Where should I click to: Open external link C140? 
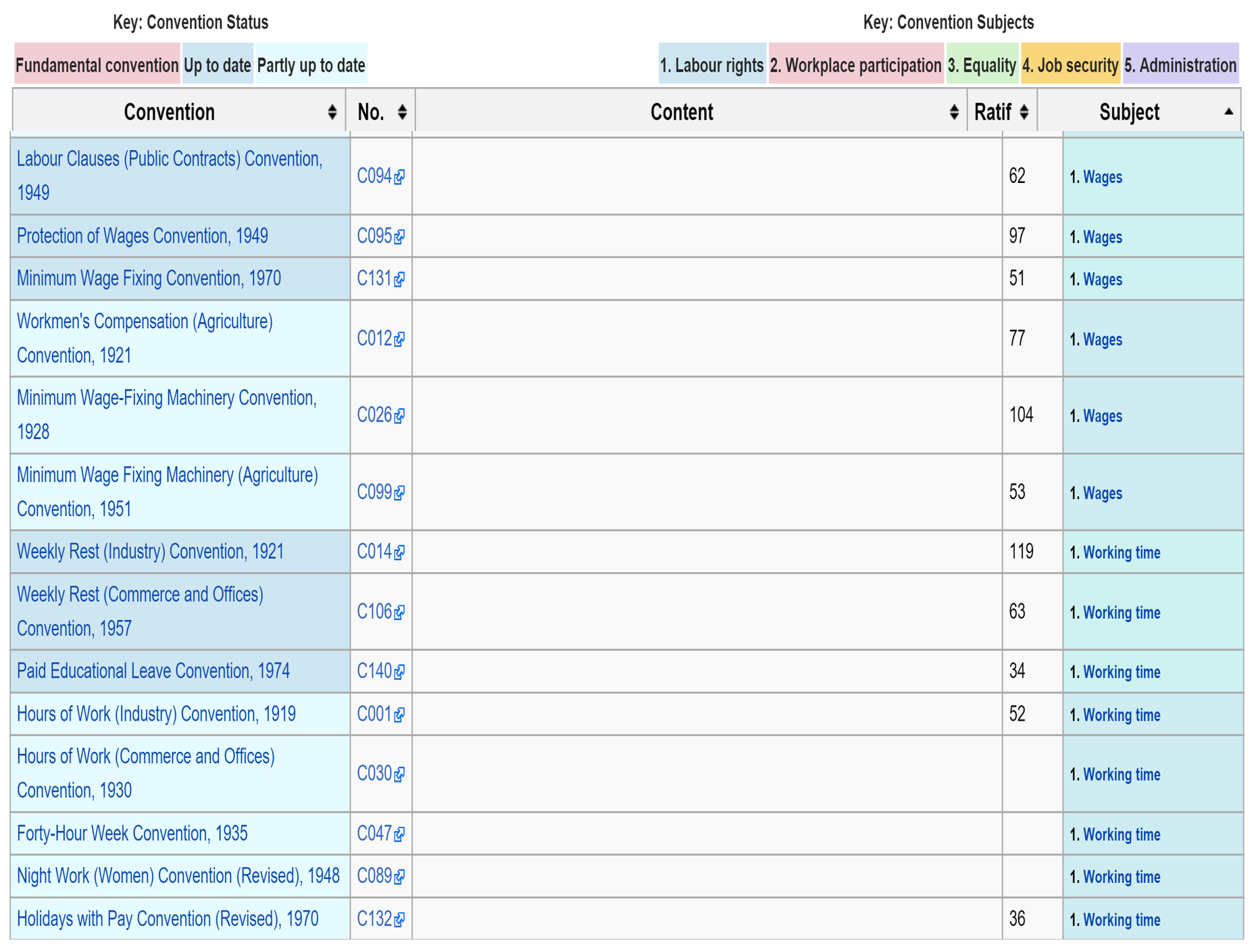tap(380, 671)
